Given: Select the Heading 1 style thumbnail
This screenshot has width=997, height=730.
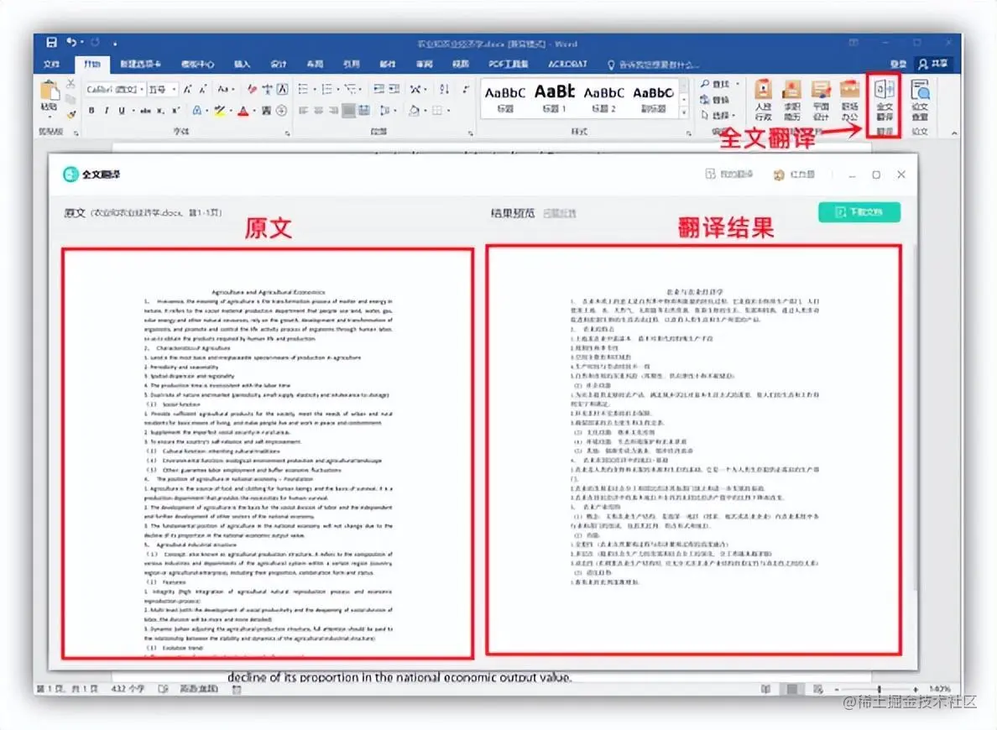Looking at the screenshot, I should tap(554, 98).
